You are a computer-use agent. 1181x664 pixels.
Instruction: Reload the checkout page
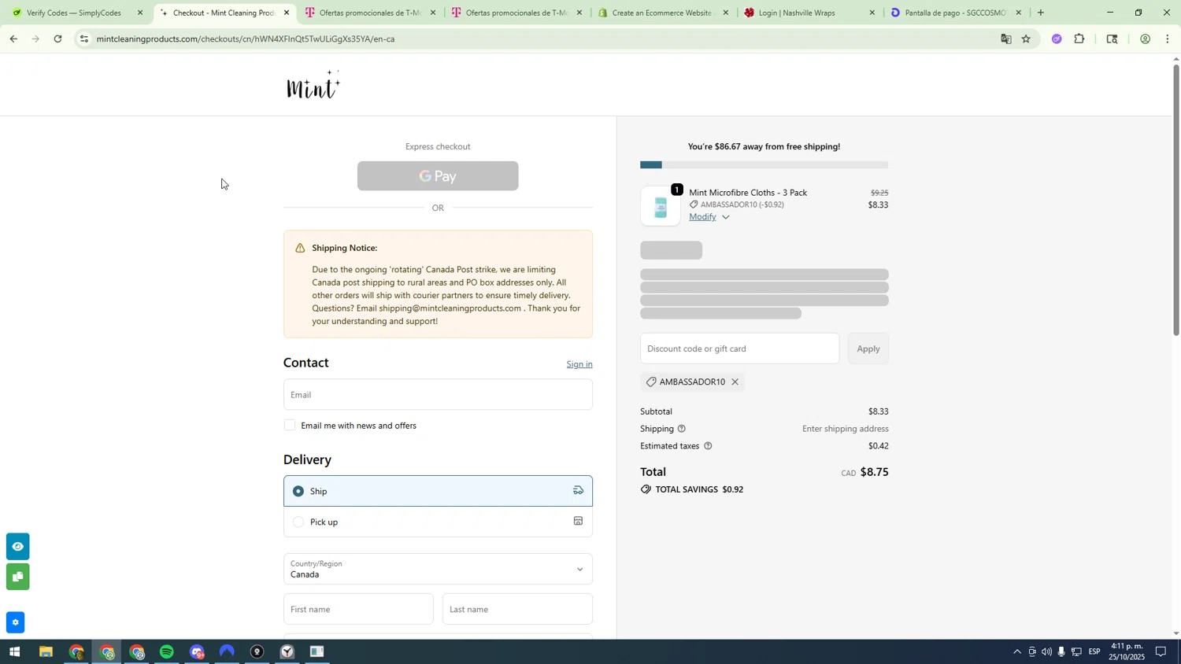tap(57, 39)
